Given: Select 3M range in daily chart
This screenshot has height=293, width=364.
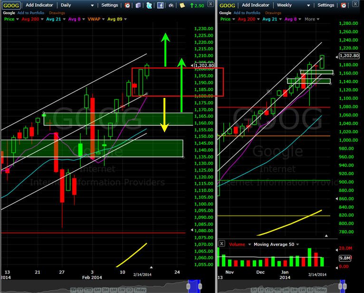Looking at the screenshot, I should point(105,290).
